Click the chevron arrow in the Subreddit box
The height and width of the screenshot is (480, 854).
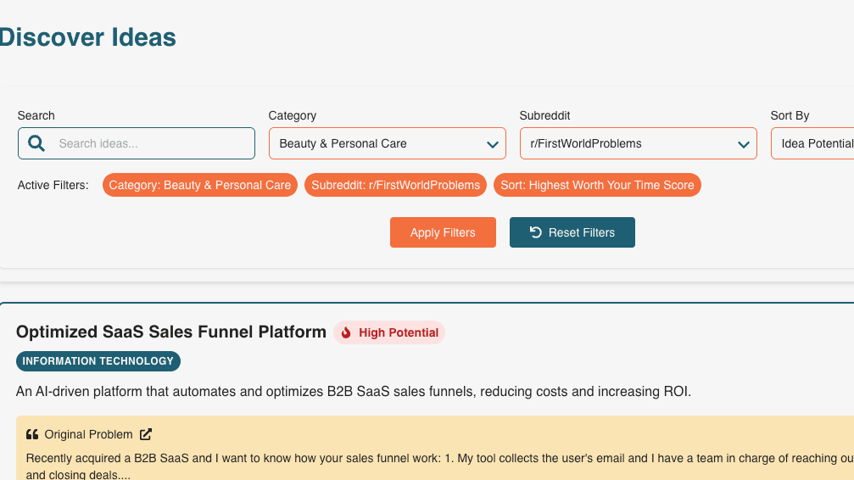tap(743, 144)
